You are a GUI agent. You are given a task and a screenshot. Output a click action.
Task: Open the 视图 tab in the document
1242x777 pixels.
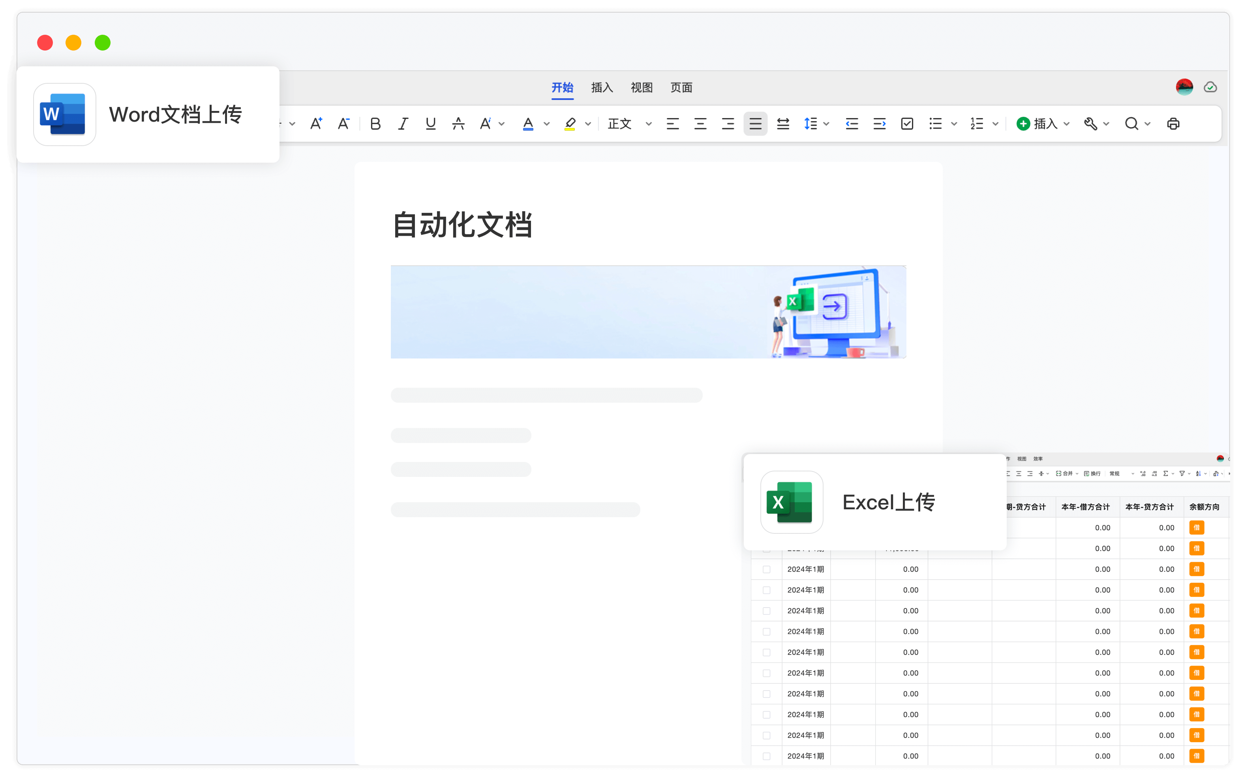coord(641,88)
